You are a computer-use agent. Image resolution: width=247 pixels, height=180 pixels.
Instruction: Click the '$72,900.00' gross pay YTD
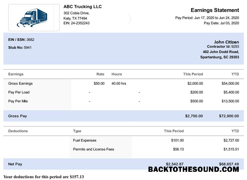[x=229, y=116]
